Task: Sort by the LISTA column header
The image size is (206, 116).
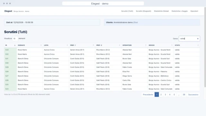Action: [x=56, y=45]
